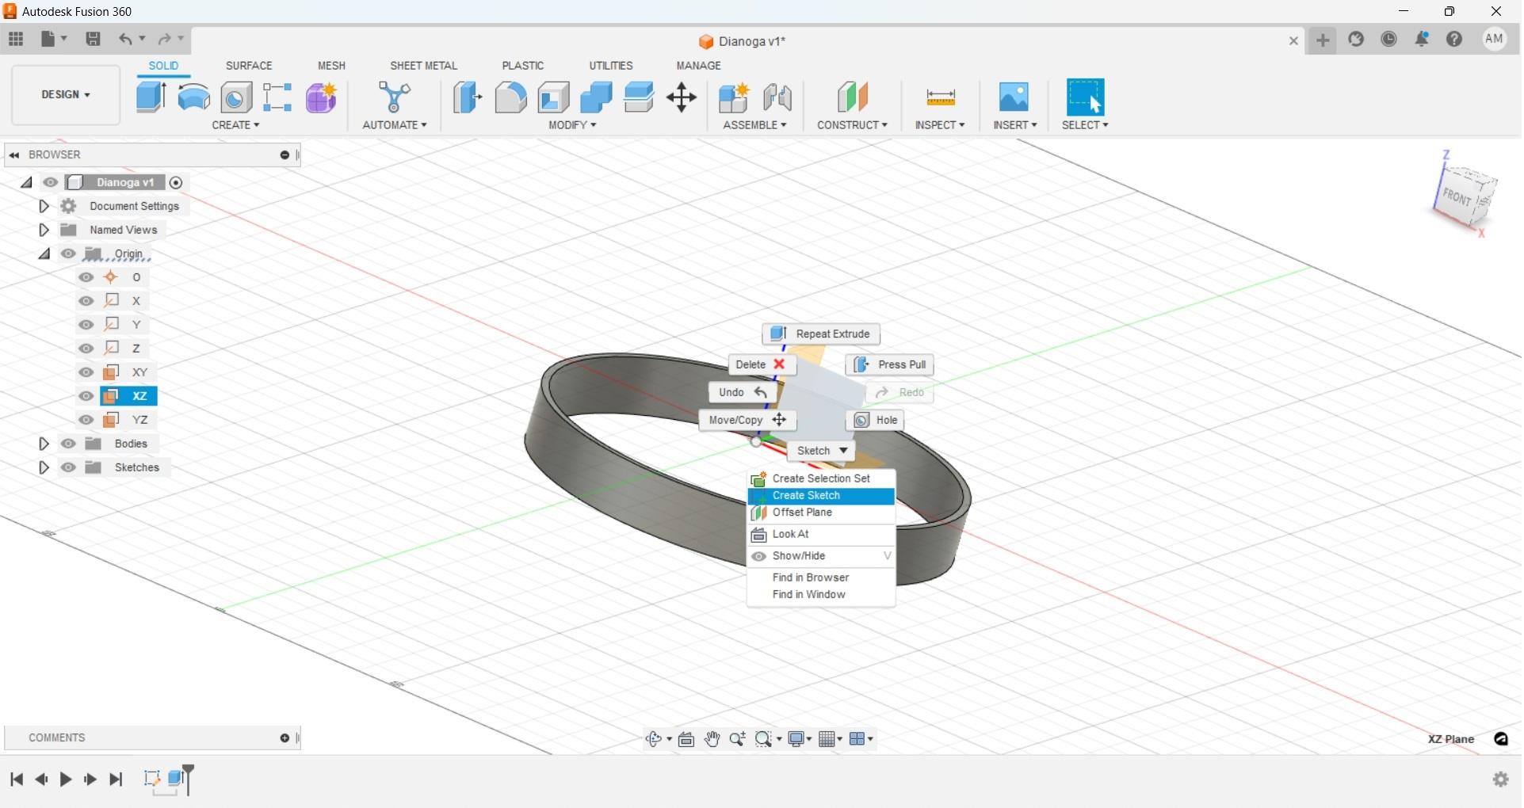
Task: Click the Fillet tool icon
Action: tap(510, 97)
